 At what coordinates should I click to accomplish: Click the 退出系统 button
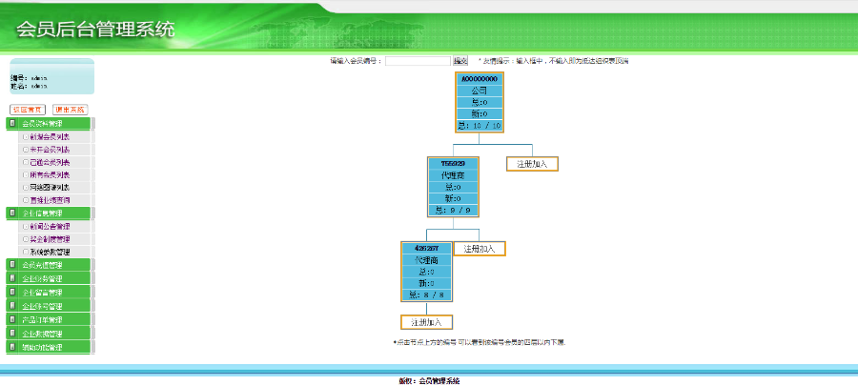click(70, 110)
